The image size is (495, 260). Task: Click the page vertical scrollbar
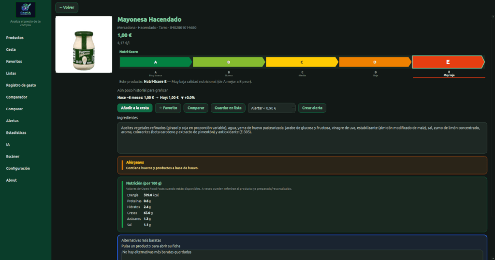493,117
